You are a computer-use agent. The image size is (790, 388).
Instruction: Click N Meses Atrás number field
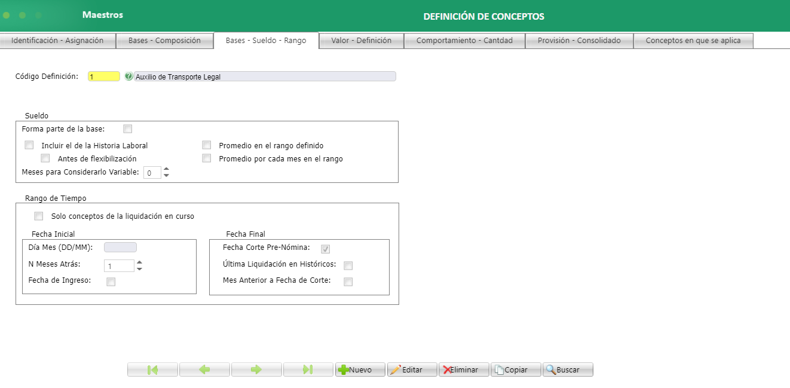(x=119, y=266)
